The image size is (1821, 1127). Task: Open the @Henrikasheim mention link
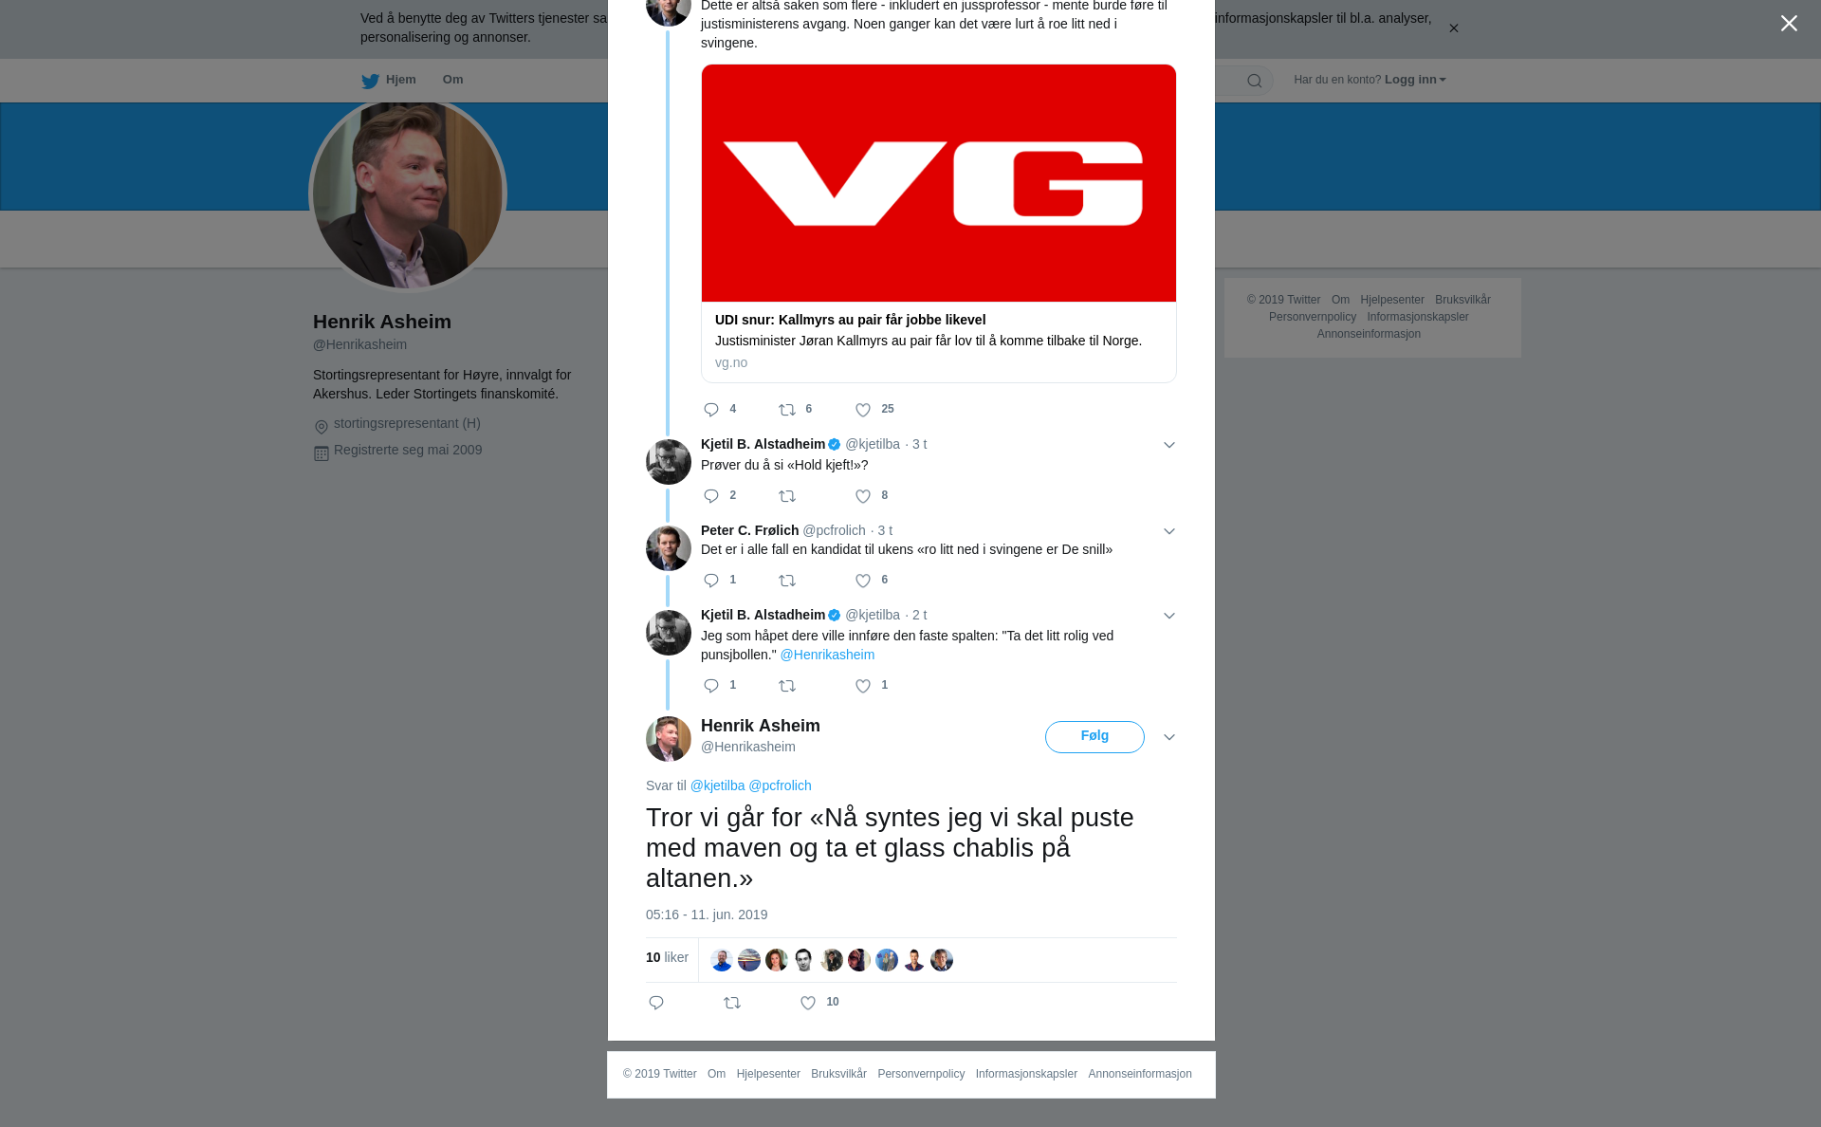pos(827,655)
